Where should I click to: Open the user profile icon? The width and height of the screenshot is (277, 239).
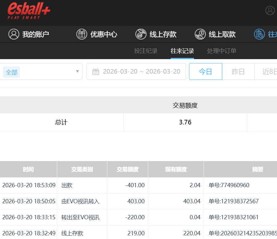click(x=270, y=10)
